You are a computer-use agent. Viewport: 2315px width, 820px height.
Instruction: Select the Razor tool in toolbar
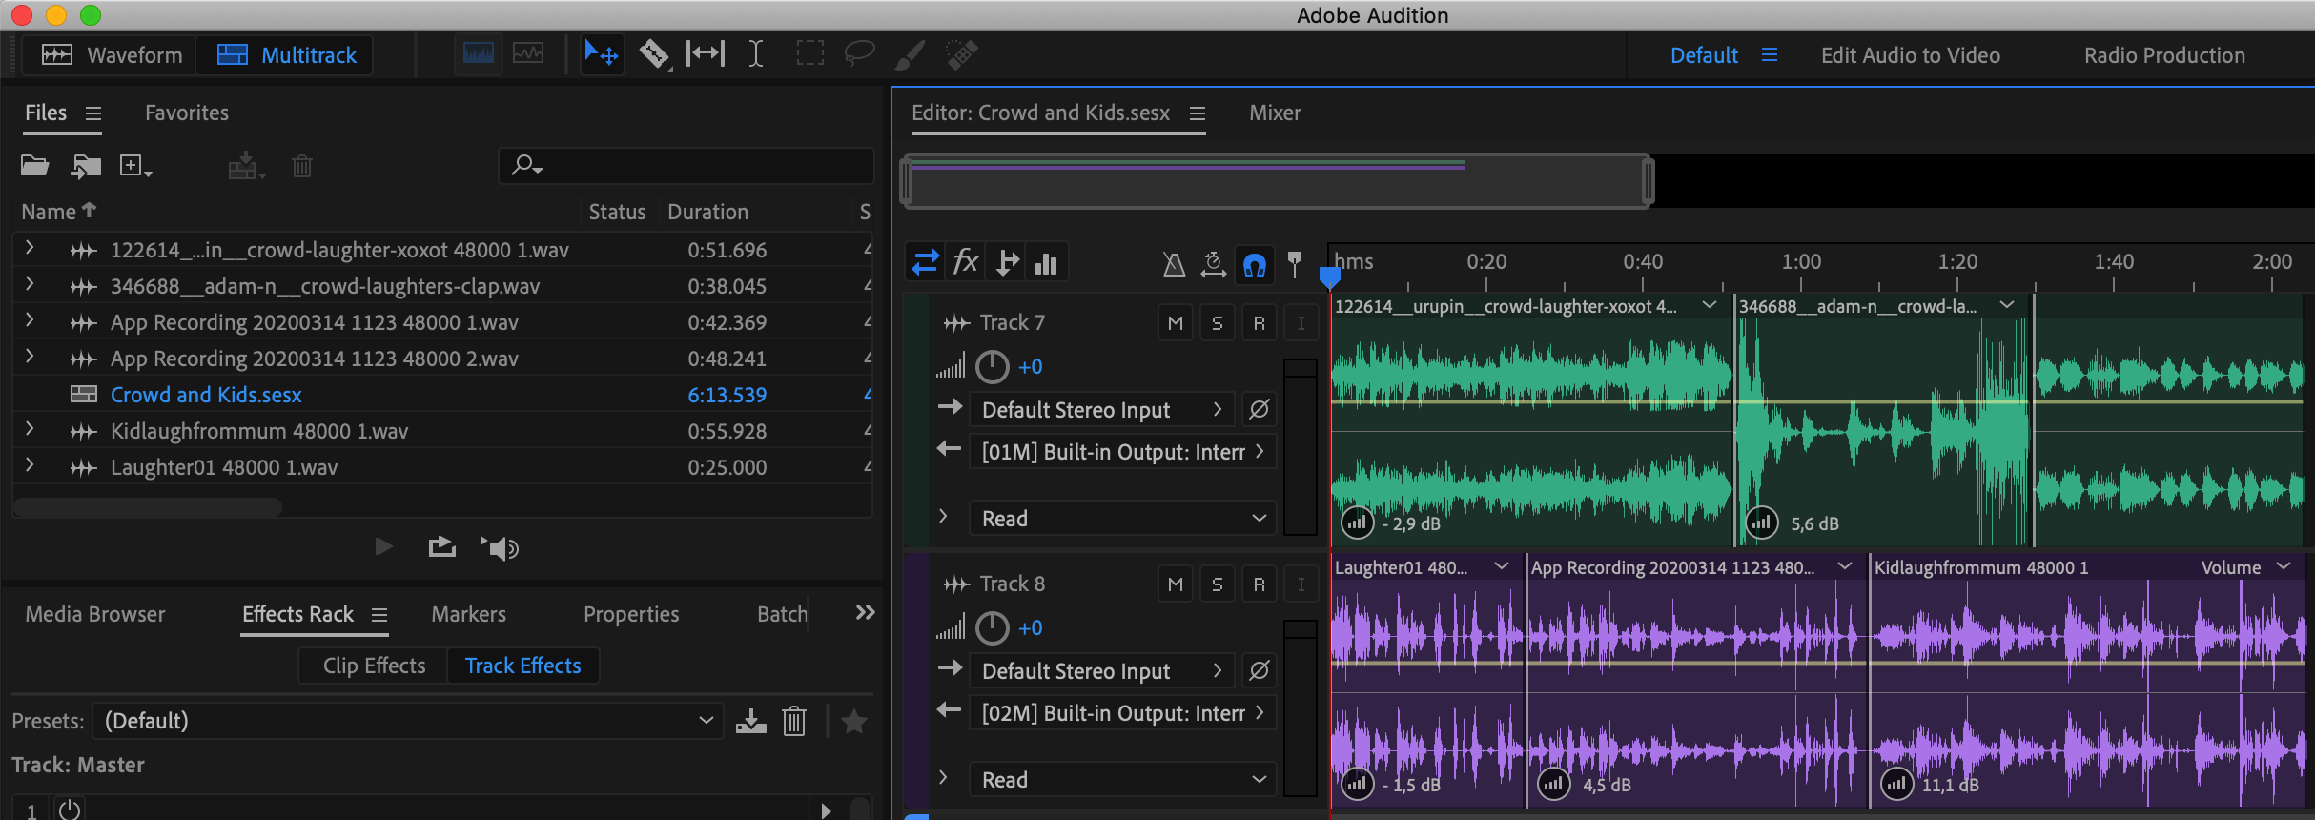coord(653,54)
